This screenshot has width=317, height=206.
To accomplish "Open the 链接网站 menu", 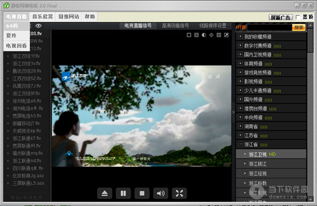I will (x=69, y=16).
